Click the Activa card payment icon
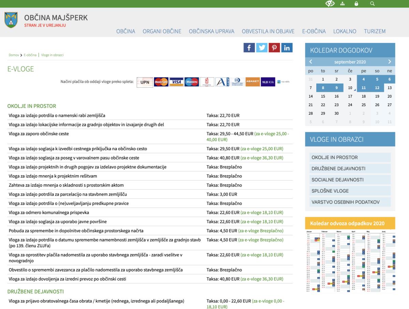 pos(222,82)
